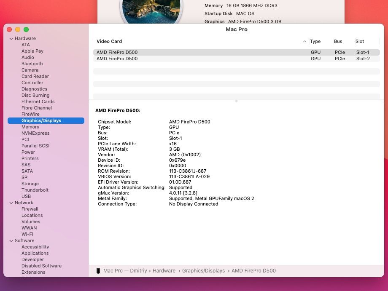Select Disabled Software entry

tap(42, 266)
